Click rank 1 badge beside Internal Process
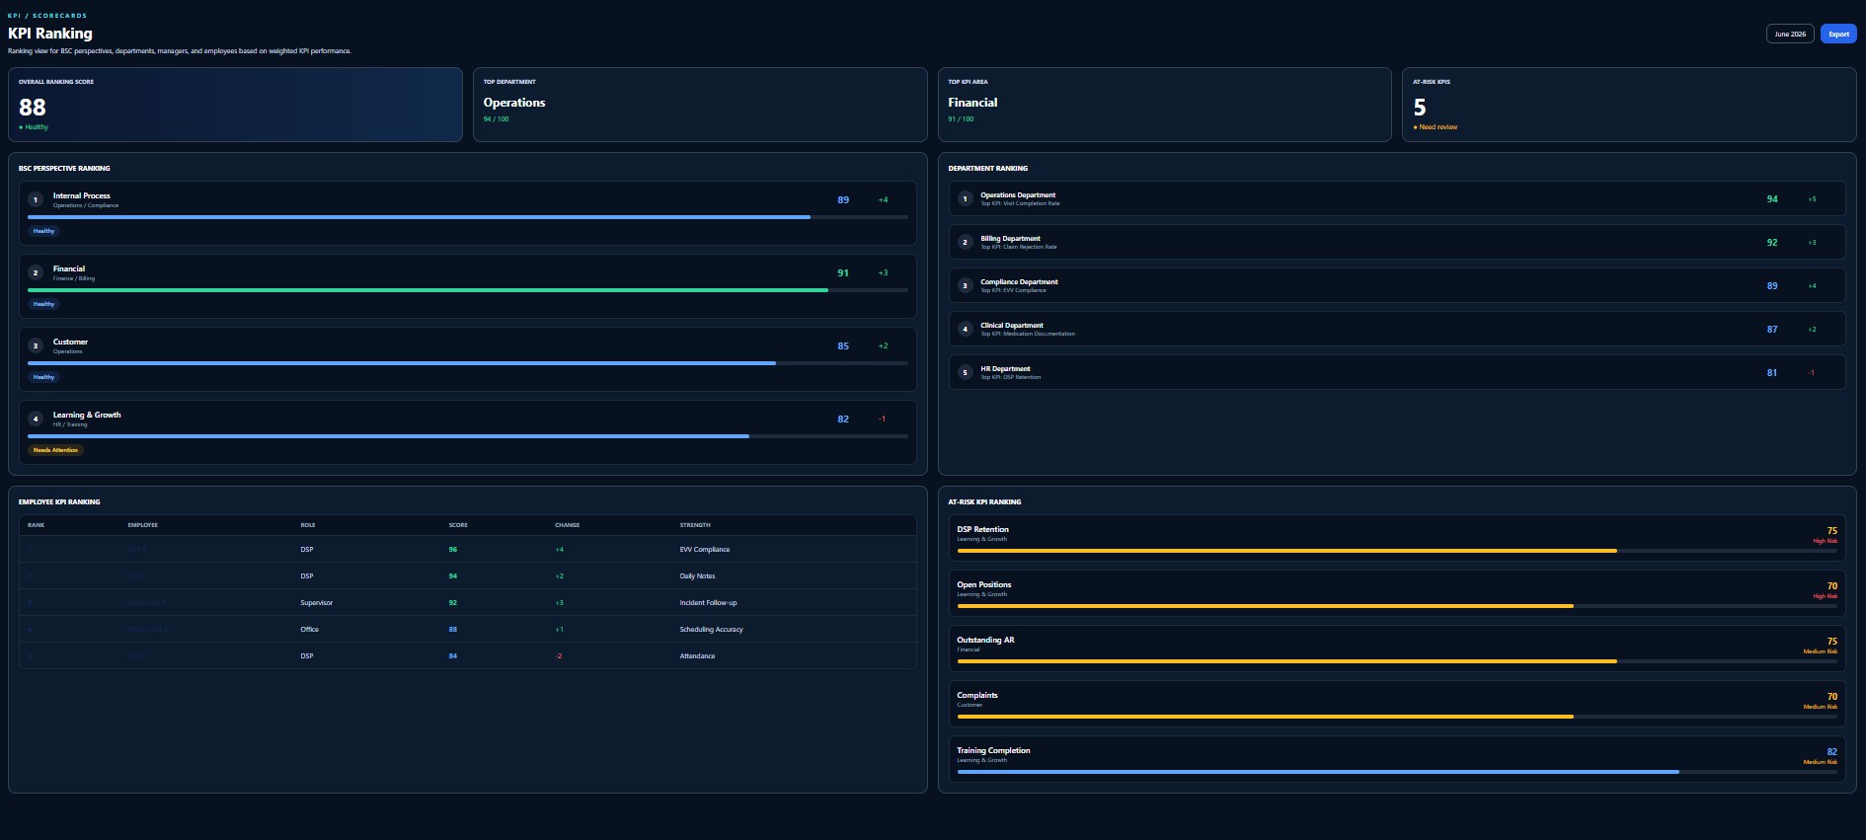 (x=36, y=199)
